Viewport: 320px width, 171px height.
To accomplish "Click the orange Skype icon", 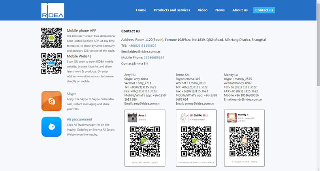I will coord(51,101).
